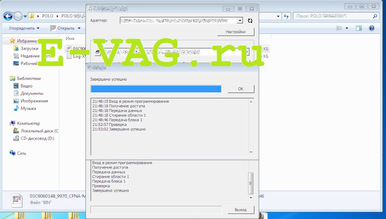Open Explorer help icon
This screenshot has height=219, width=386.
click(372, 28)
